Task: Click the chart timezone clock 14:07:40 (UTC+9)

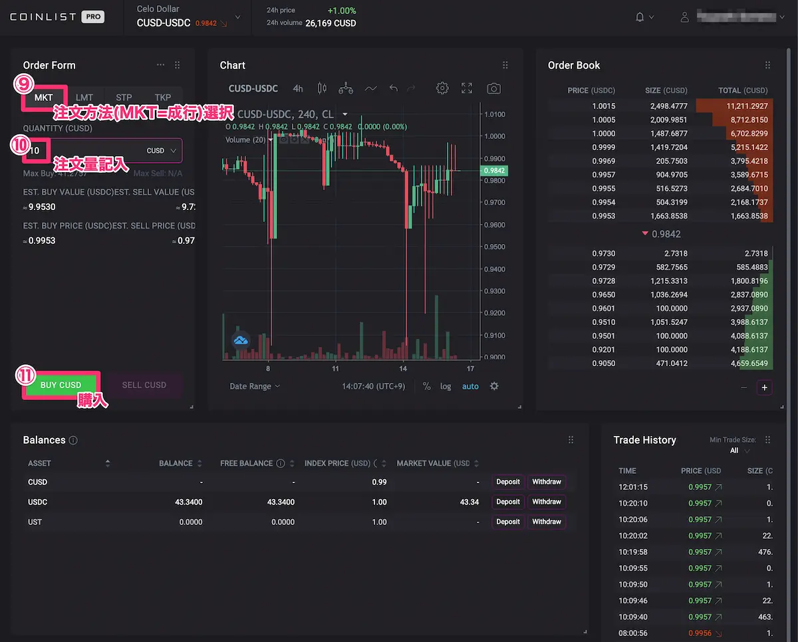Action: coord(374,386)
